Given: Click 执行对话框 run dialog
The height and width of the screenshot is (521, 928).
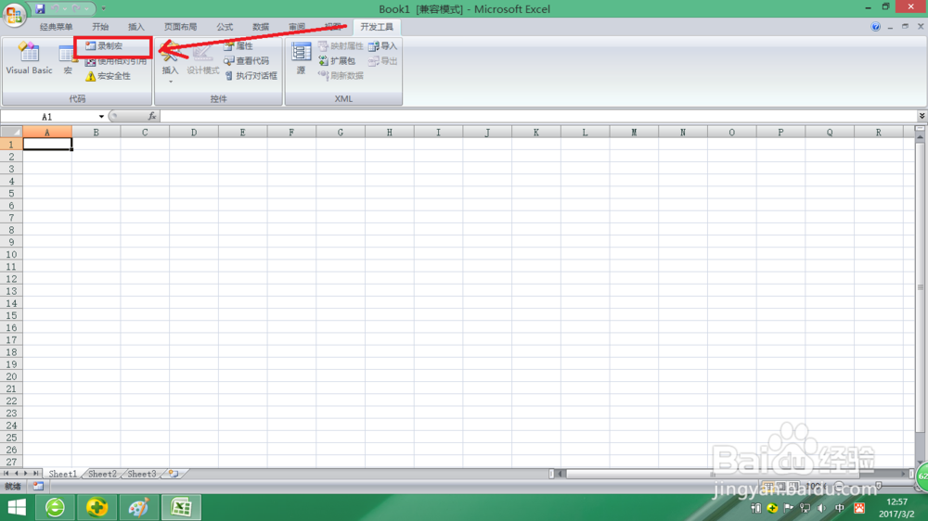Looking at the screenshot, I should pos(251,76).
